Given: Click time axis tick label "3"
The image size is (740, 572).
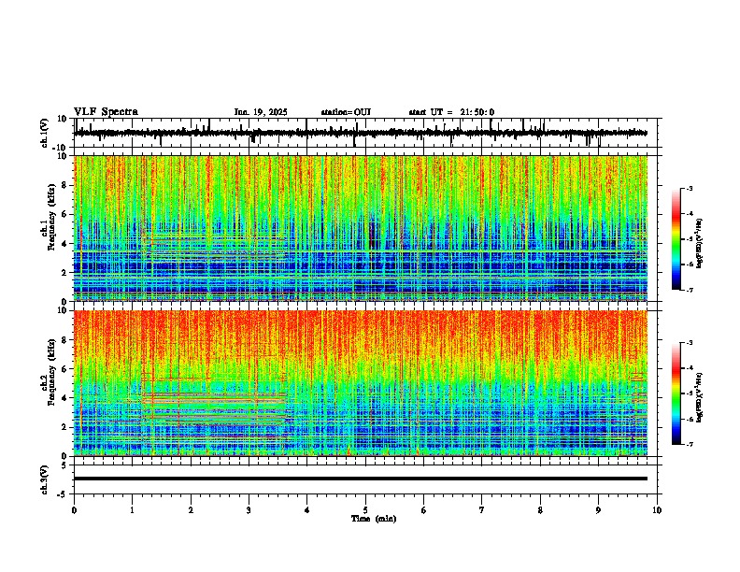Looking at the screenshot, I should [x=249, y=510].
